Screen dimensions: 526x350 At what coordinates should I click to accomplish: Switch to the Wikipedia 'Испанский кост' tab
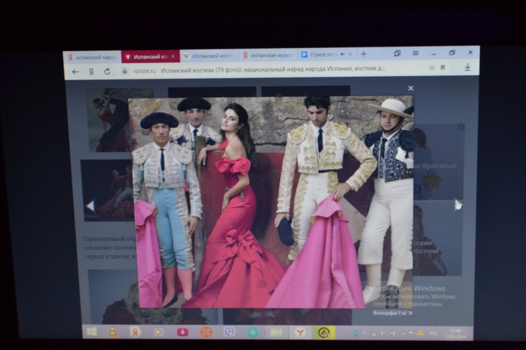coord(209,56)
